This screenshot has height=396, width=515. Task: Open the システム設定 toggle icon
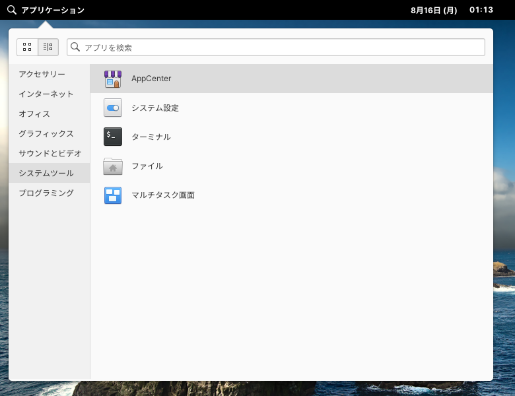[113, 108]
